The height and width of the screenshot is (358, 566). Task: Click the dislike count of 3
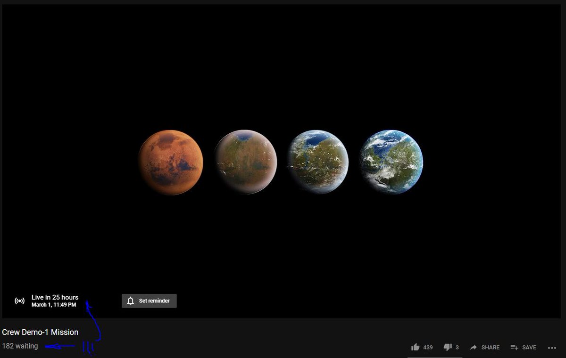pos(457,348)
